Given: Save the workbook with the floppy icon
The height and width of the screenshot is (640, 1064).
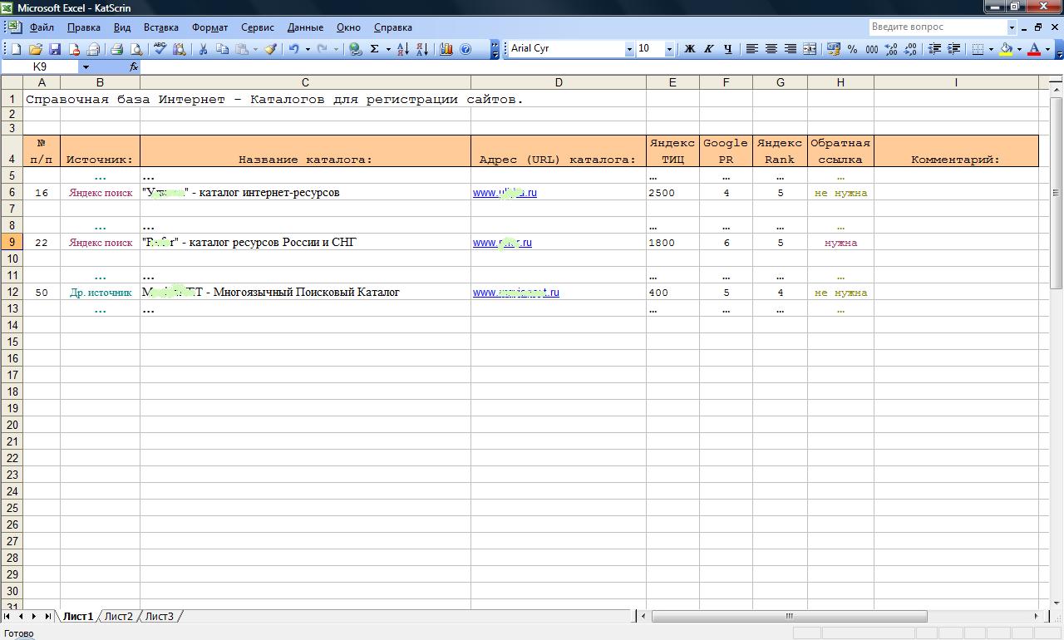Looking at the screenshot, I should pyautogui.click(x=55, y=49).
